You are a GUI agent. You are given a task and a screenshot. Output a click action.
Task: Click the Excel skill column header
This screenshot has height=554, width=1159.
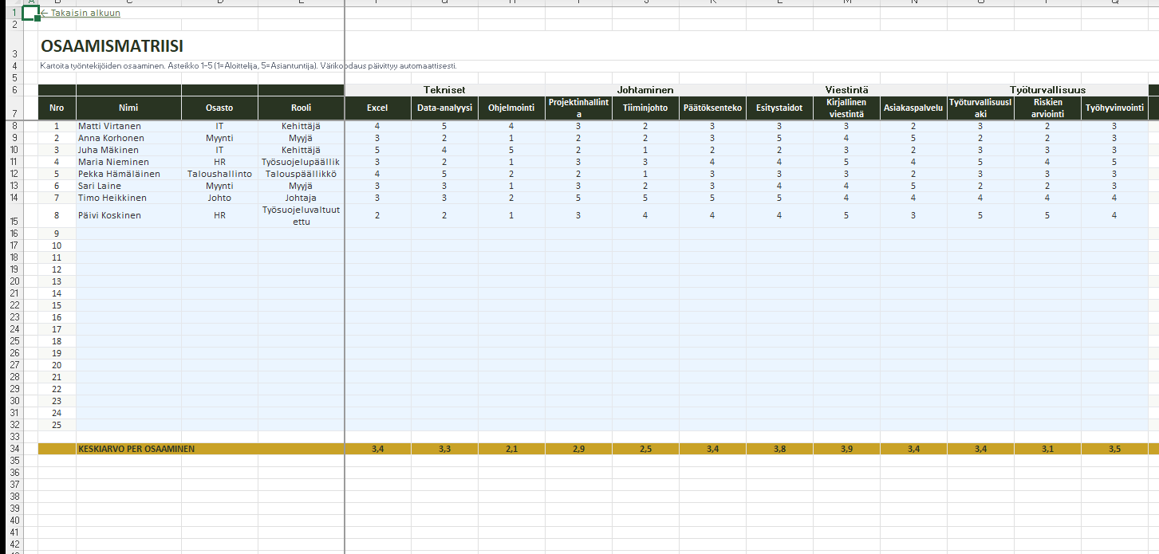377,108
